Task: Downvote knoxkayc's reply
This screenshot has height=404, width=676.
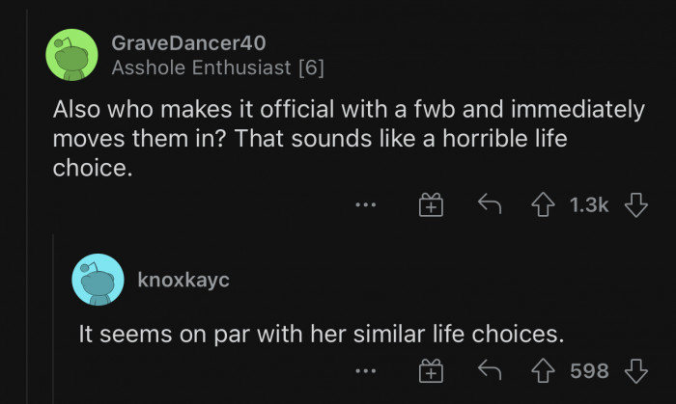Action: point(634,371)
